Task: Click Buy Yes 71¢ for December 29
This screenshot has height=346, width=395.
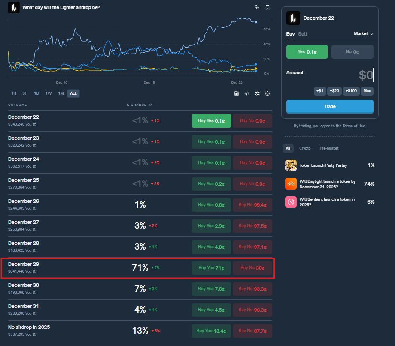Action: coord(211,268)
